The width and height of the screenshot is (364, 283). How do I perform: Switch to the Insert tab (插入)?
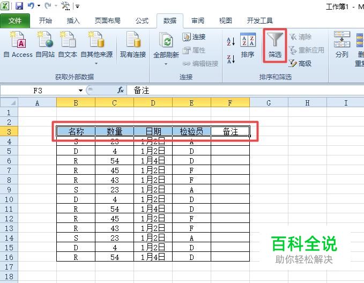(x=73, y=21)
